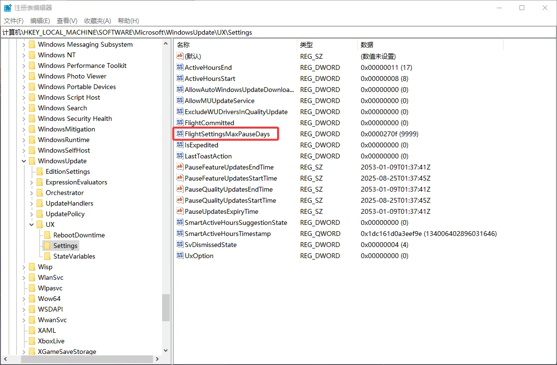The width and height of the screenshot is (557, 365).
Task: Click the tree scroll up arrow
Action: click(165, 43)
